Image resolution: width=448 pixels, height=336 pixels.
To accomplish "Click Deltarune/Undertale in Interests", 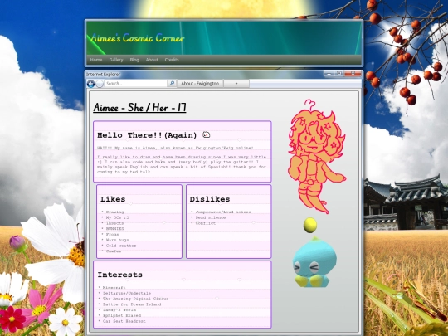I will pos(127,293).
